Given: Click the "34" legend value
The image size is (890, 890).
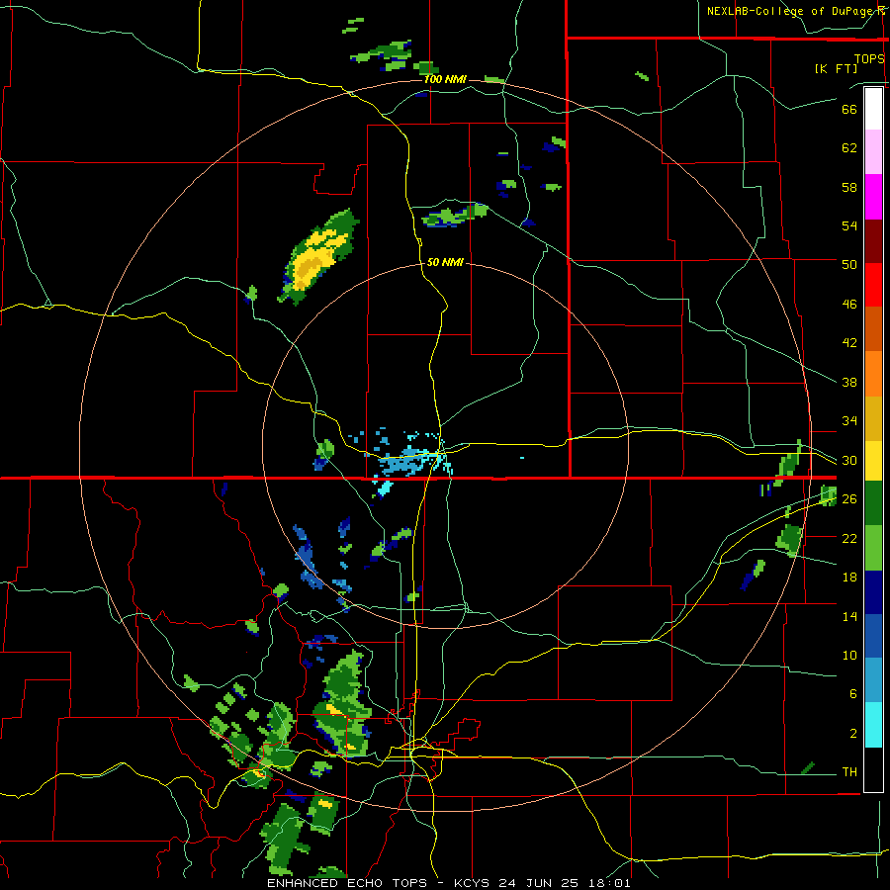Looking at the screenshot, I should (x=849, y=421).
